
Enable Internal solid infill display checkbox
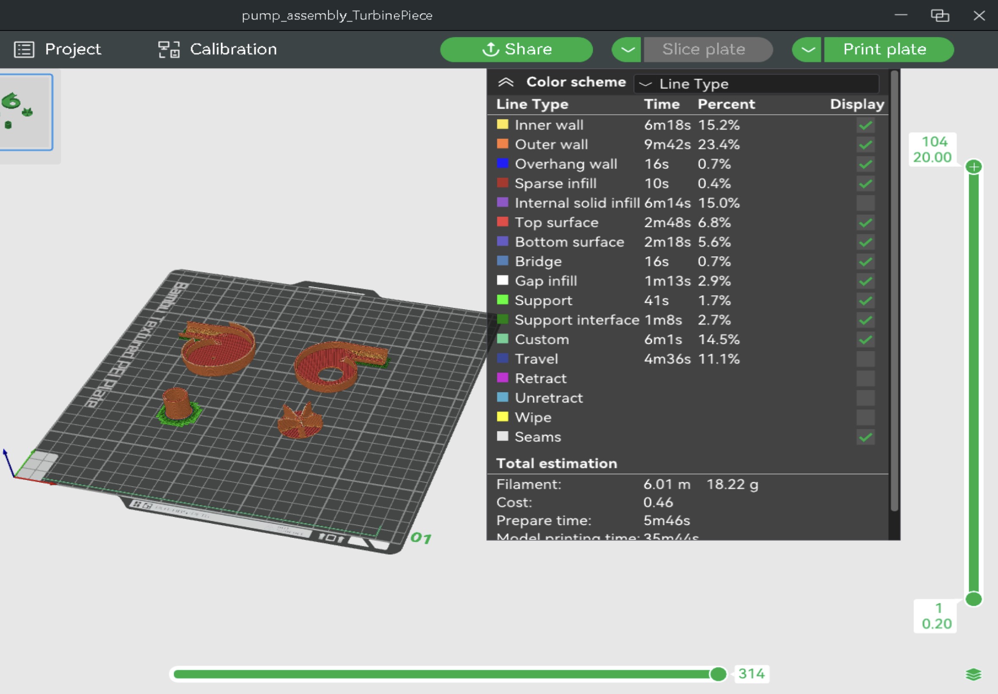pyautogui.click(x=866, y=203)
